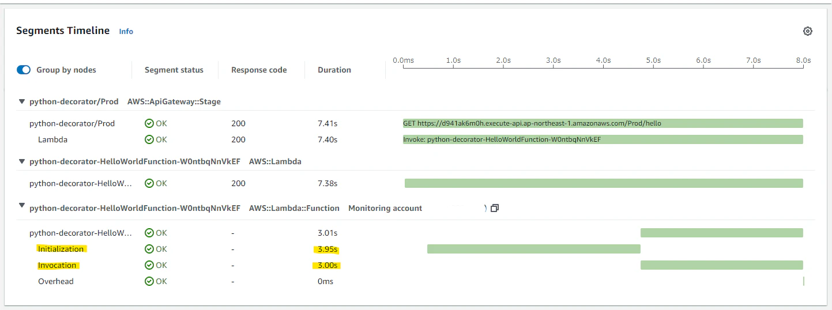The width and height of the screenshot is (832, 310).
Task: Select the Initialization segment row label
Action: (61, 249)
